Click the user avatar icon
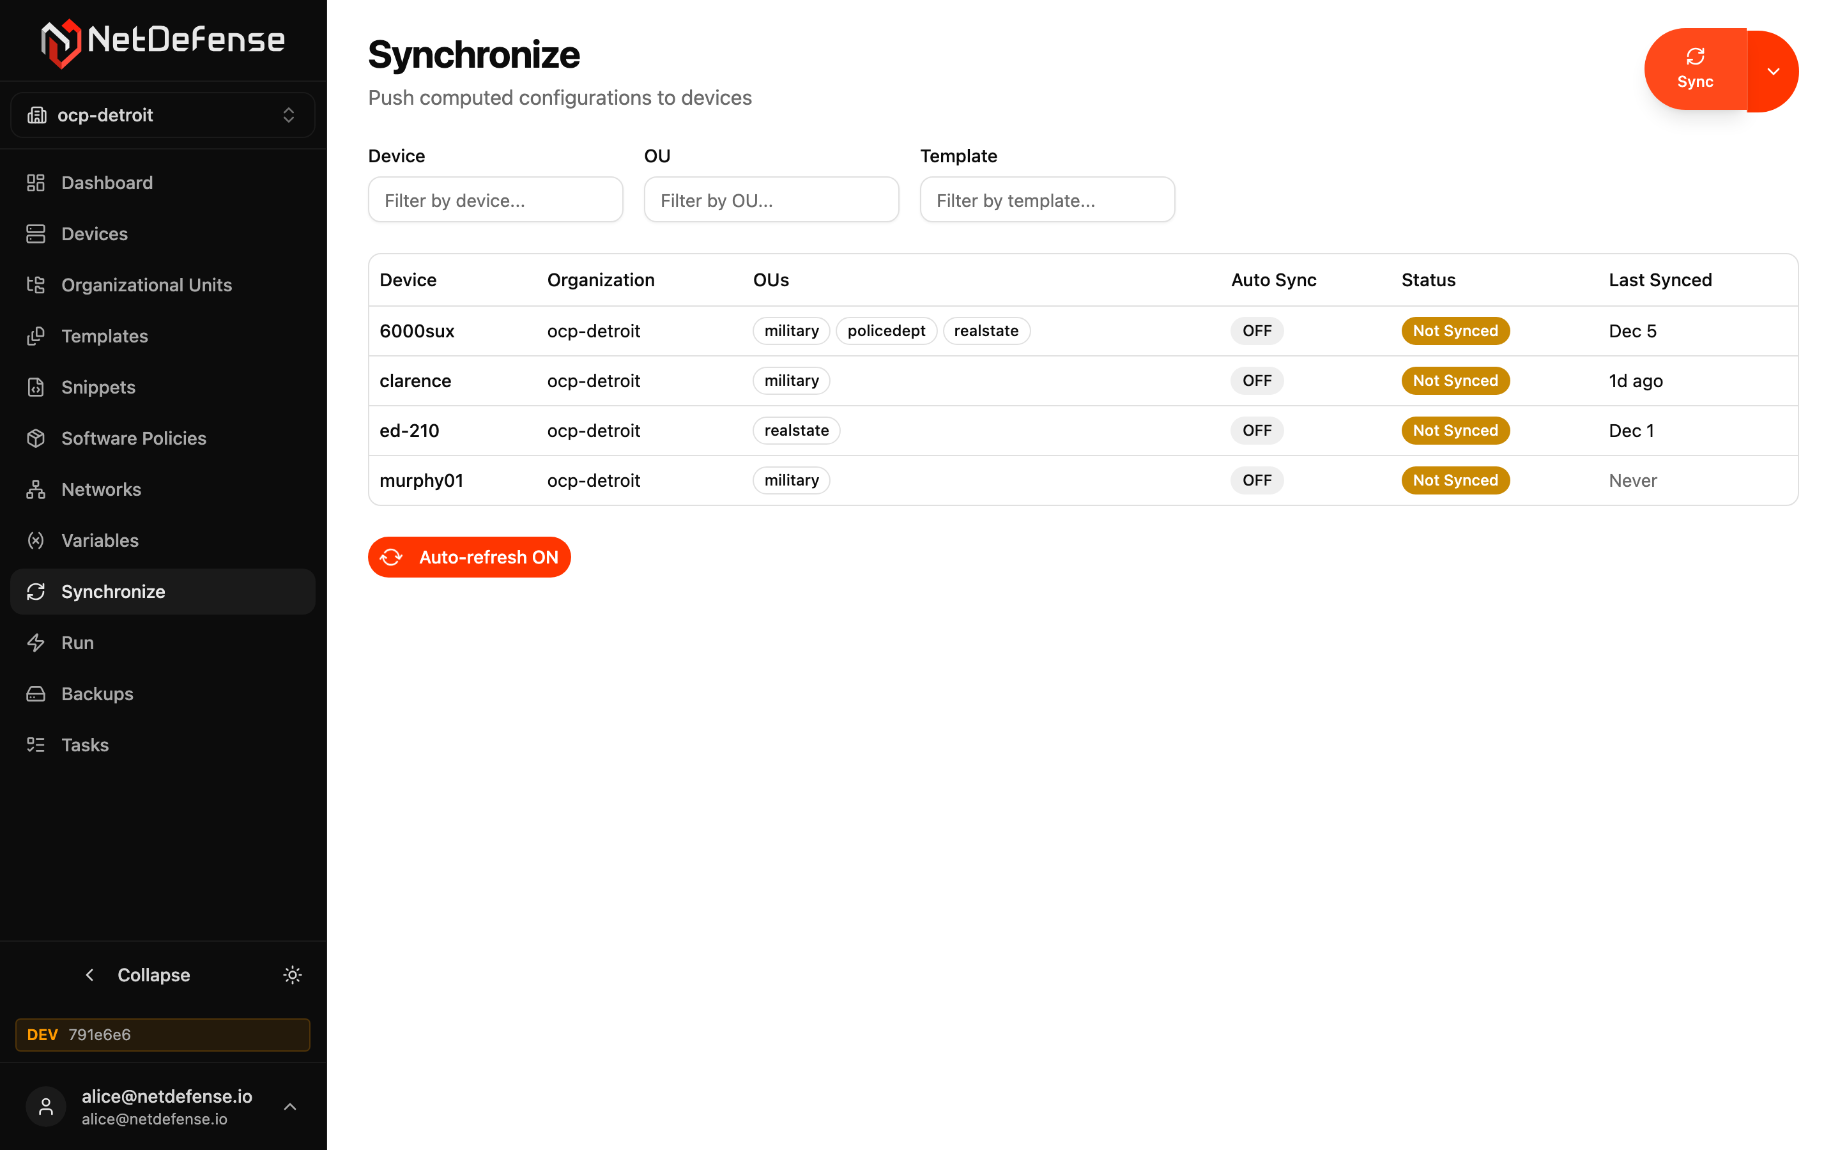 click(45, 1107)
